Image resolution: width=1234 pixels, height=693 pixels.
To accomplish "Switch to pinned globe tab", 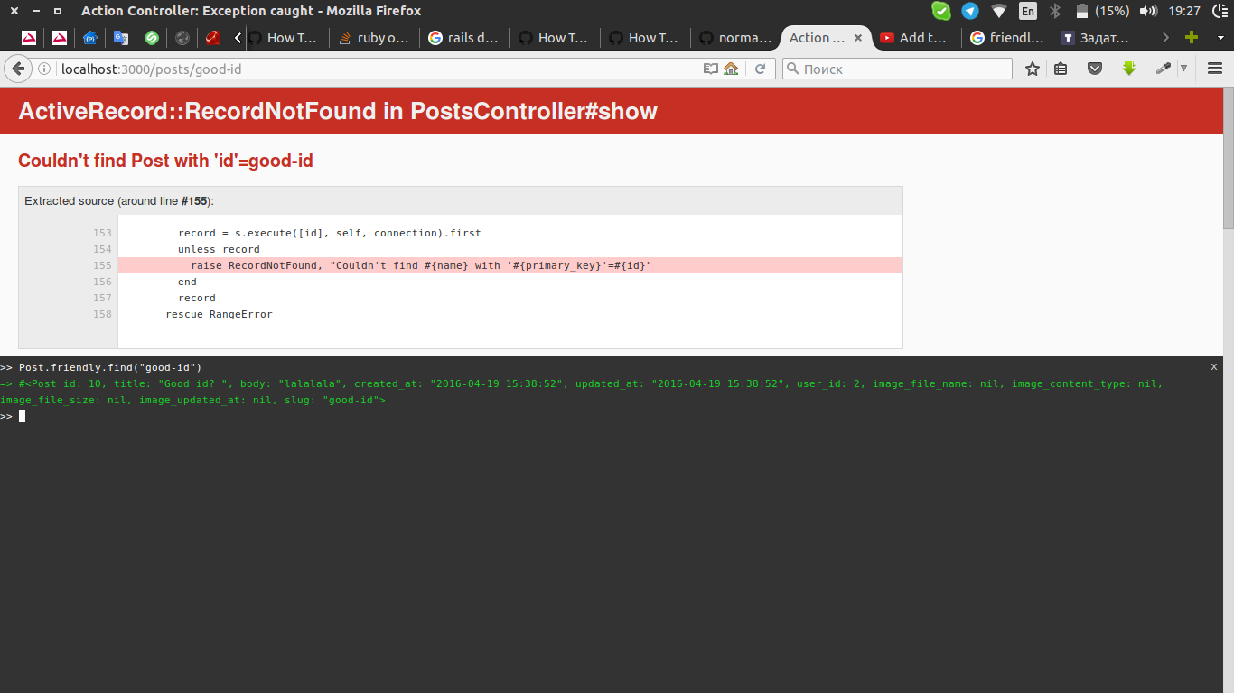I will pos(182,38).
